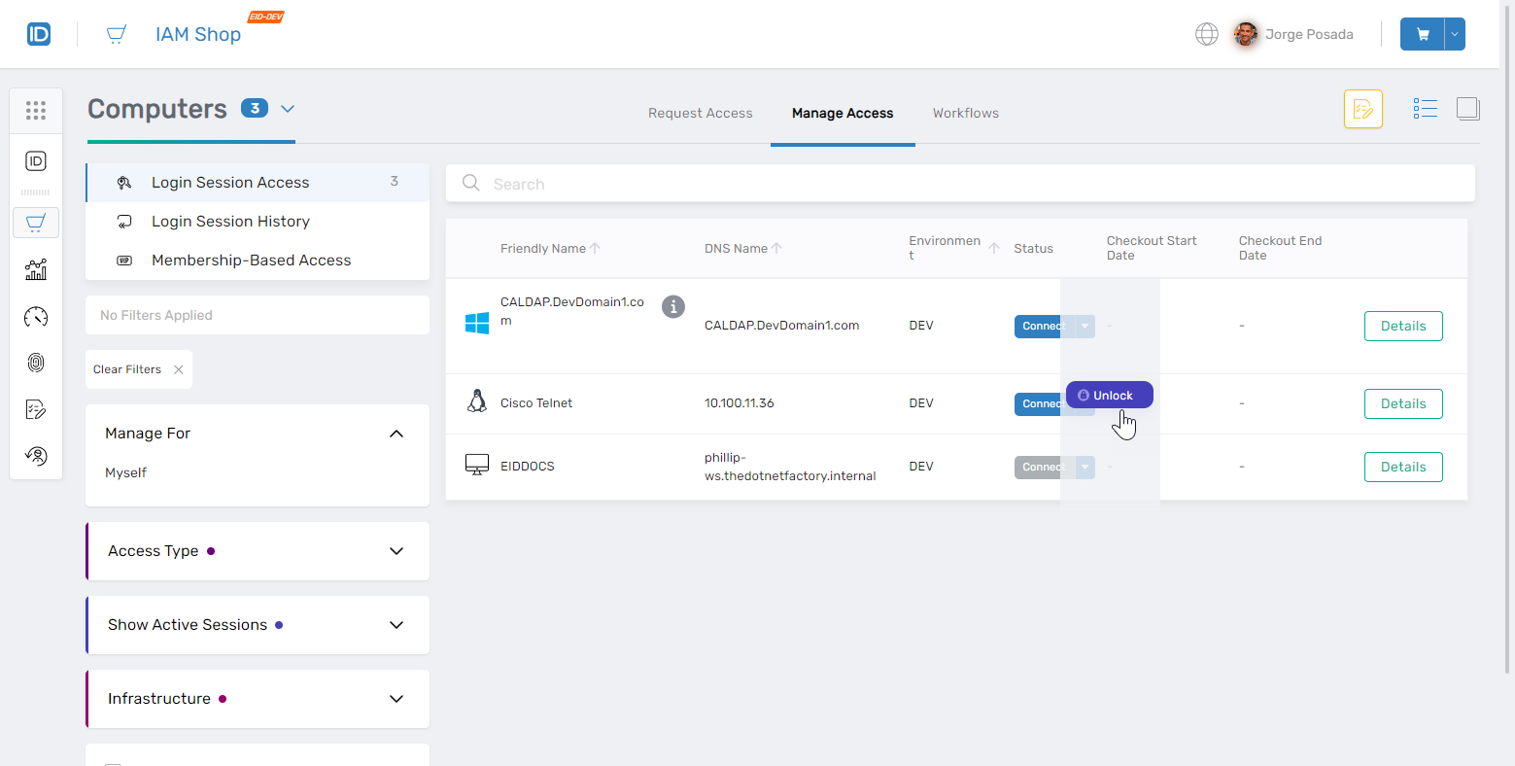Open the analytics chart sidebar icon
Screen dimensions: 1515x766
pos(36,270)
